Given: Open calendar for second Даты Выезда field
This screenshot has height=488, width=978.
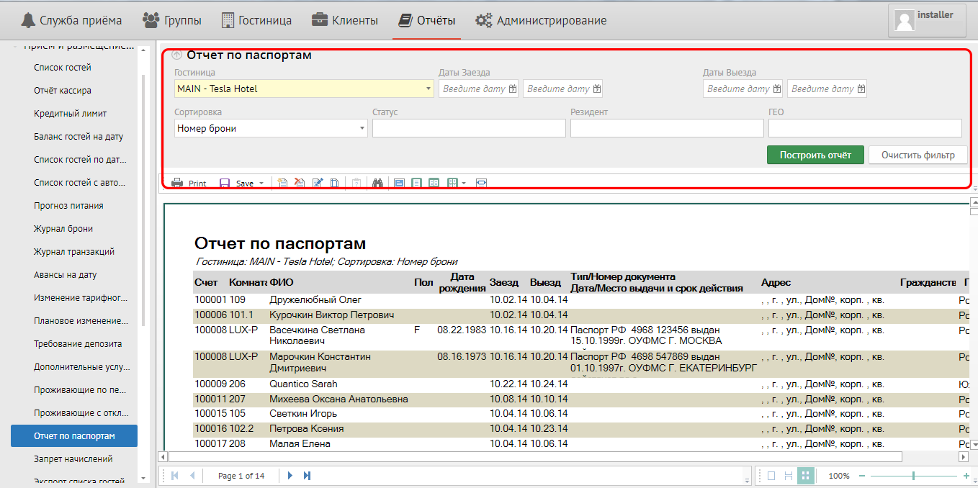Looking at the screenshot, I should point(861,89).
